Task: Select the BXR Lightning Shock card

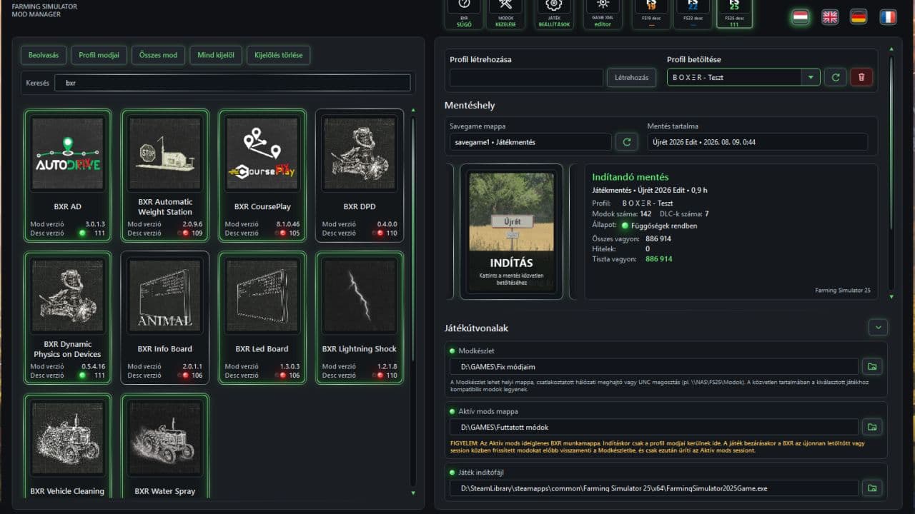Action: click(359, 318)
